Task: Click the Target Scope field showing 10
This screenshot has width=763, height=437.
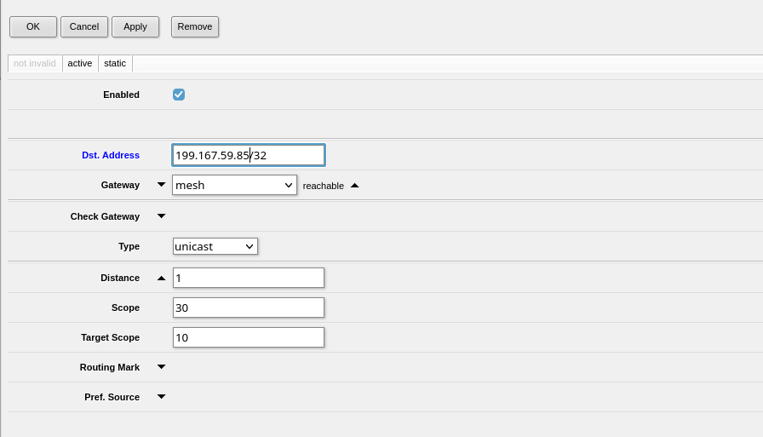Action: tap(249, 337)
